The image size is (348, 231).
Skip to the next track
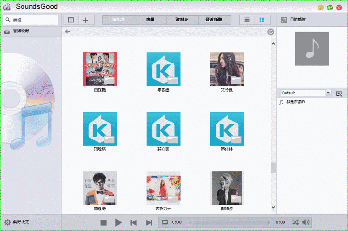pos(149,222)
